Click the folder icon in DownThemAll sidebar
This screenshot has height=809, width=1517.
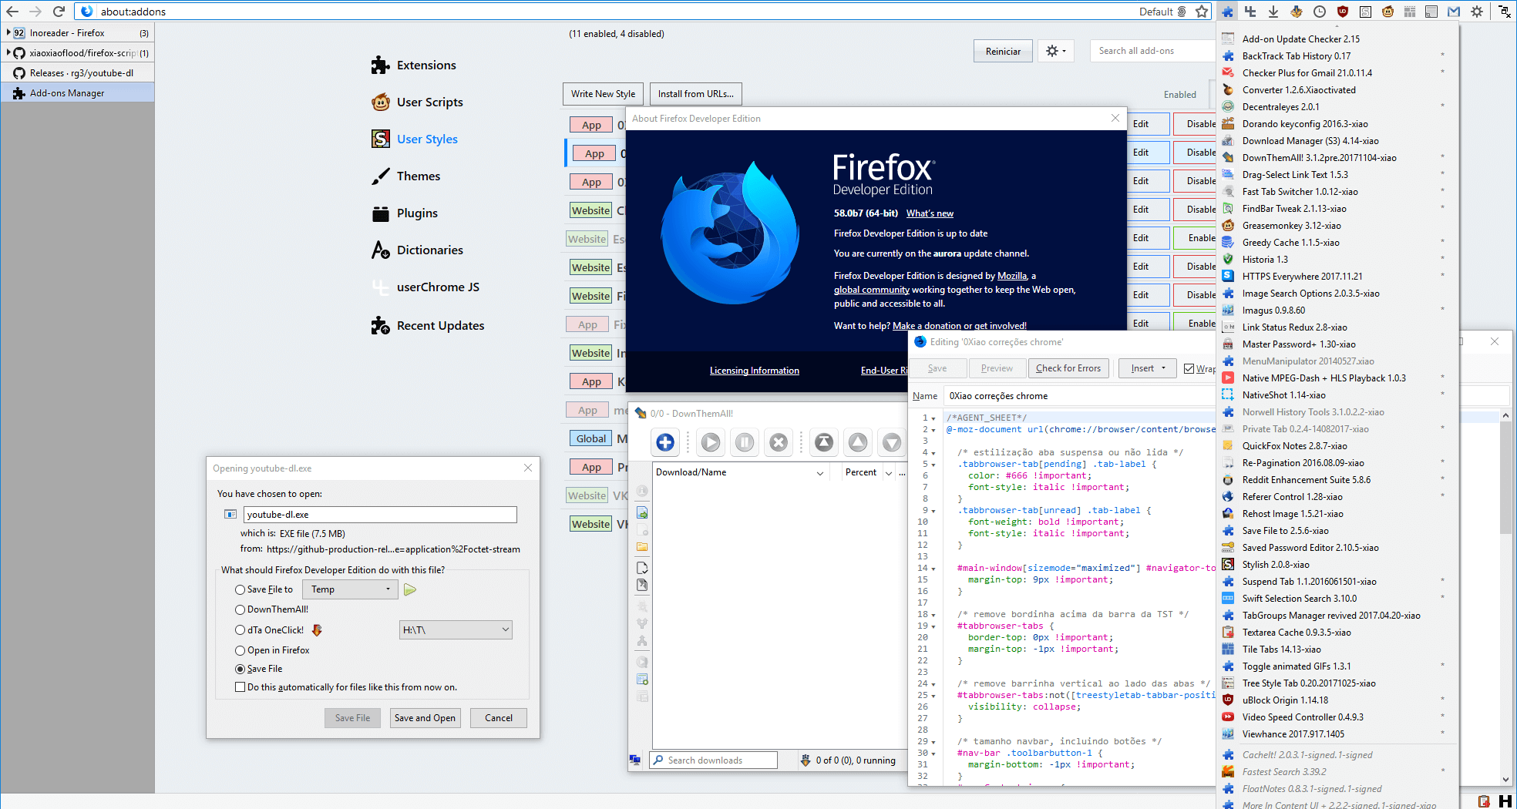pyautogui.click(x=641, y=547)
